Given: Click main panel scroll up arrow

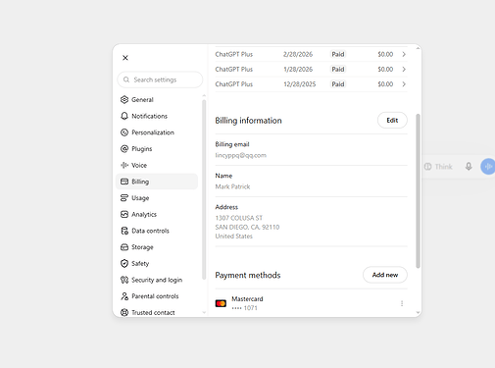Looking at the screenshot, I should [418, 48].
